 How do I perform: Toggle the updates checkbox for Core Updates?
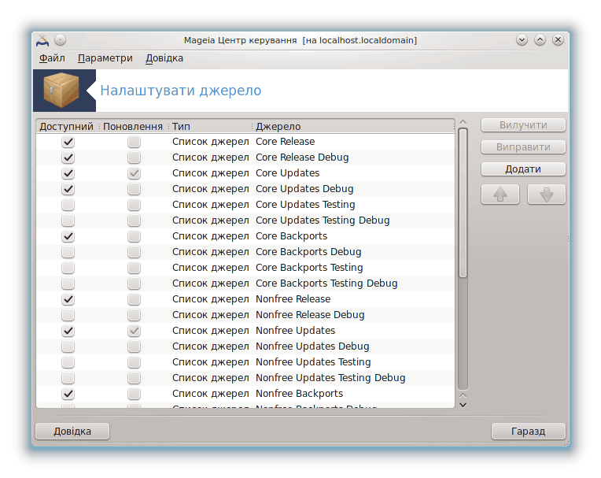135,173
